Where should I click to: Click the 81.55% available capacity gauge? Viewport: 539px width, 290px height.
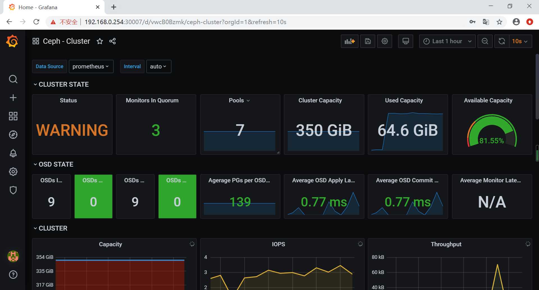(492, 131)
